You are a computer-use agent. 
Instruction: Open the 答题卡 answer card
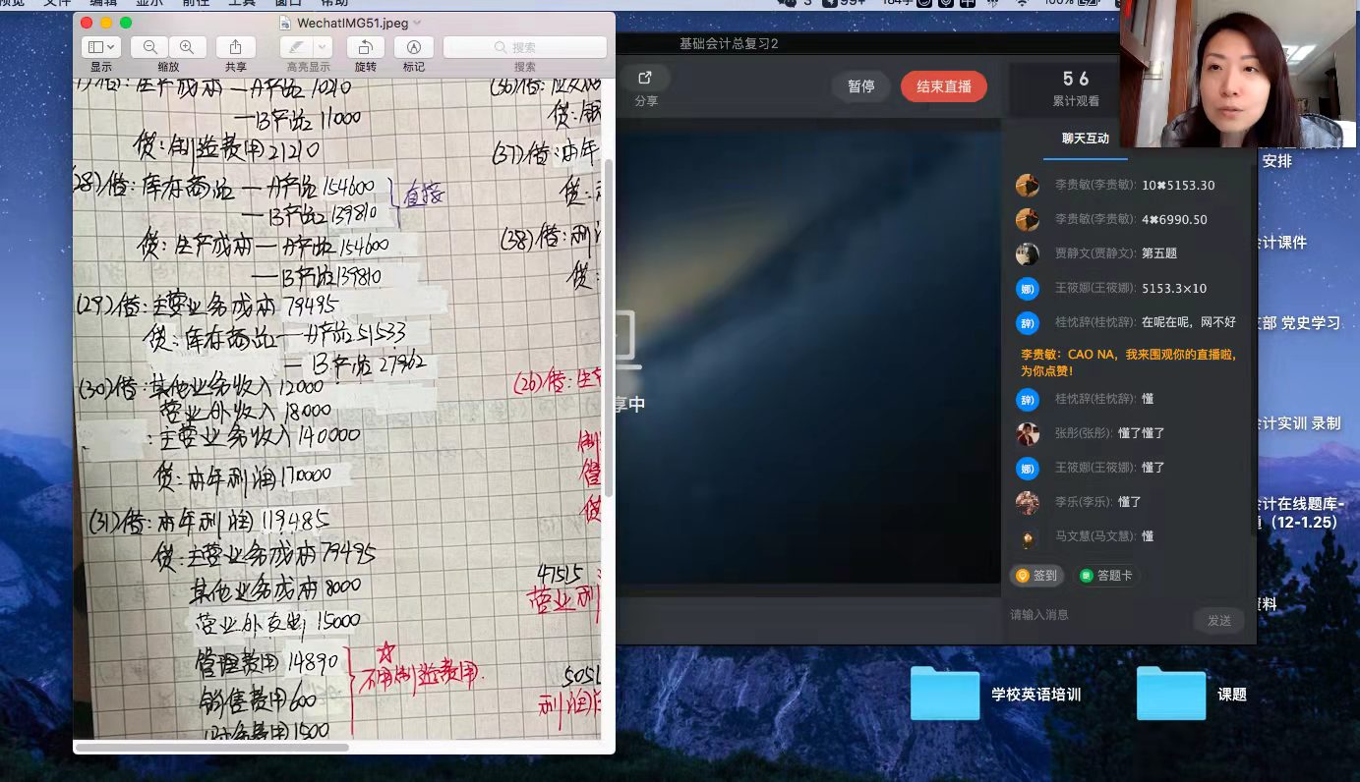coord(1106,576)
